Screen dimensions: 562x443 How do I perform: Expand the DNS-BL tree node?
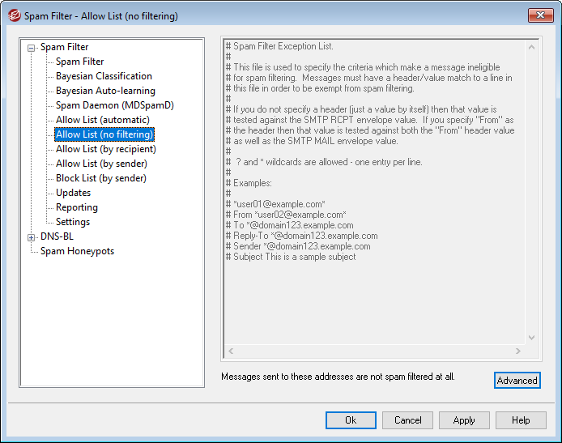tap(32, 237)
